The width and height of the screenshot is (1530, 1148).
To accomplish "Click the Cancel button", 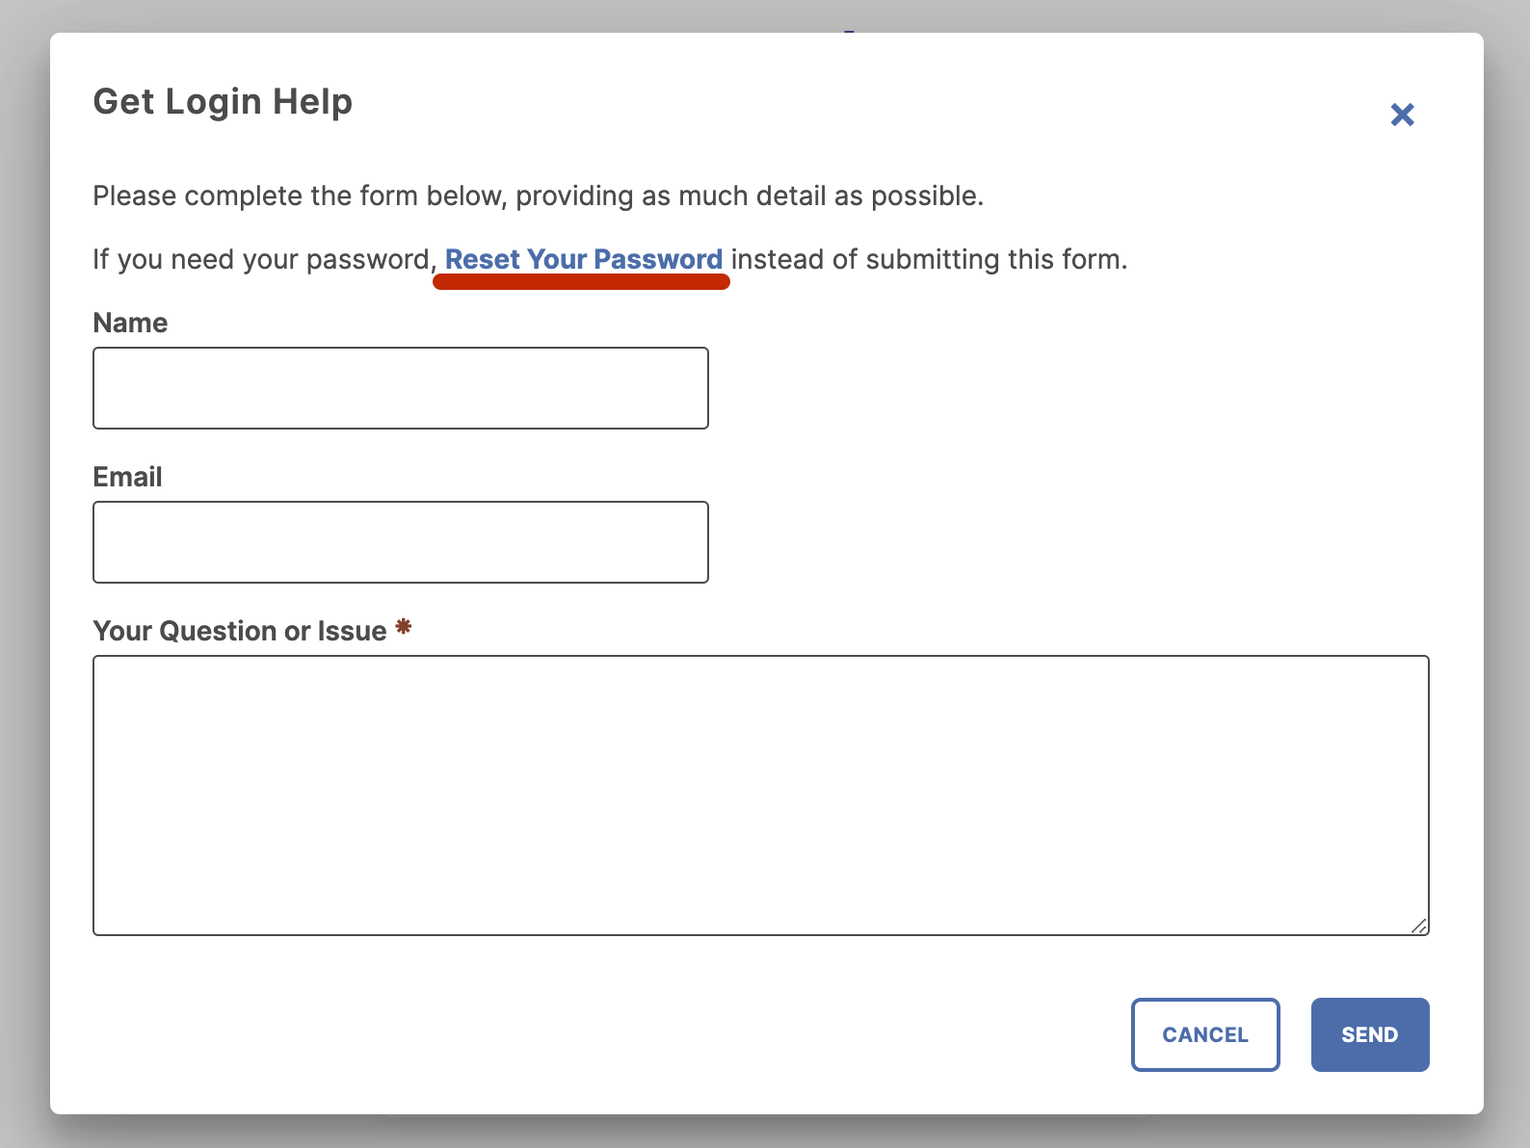I will (x=1205, y=1034).
